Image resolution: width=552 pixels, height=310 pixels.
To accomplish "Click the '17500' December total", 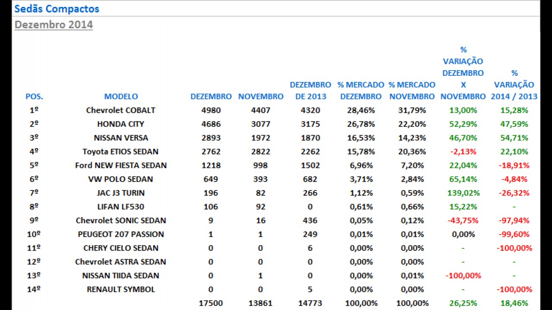I will [211, 303].
